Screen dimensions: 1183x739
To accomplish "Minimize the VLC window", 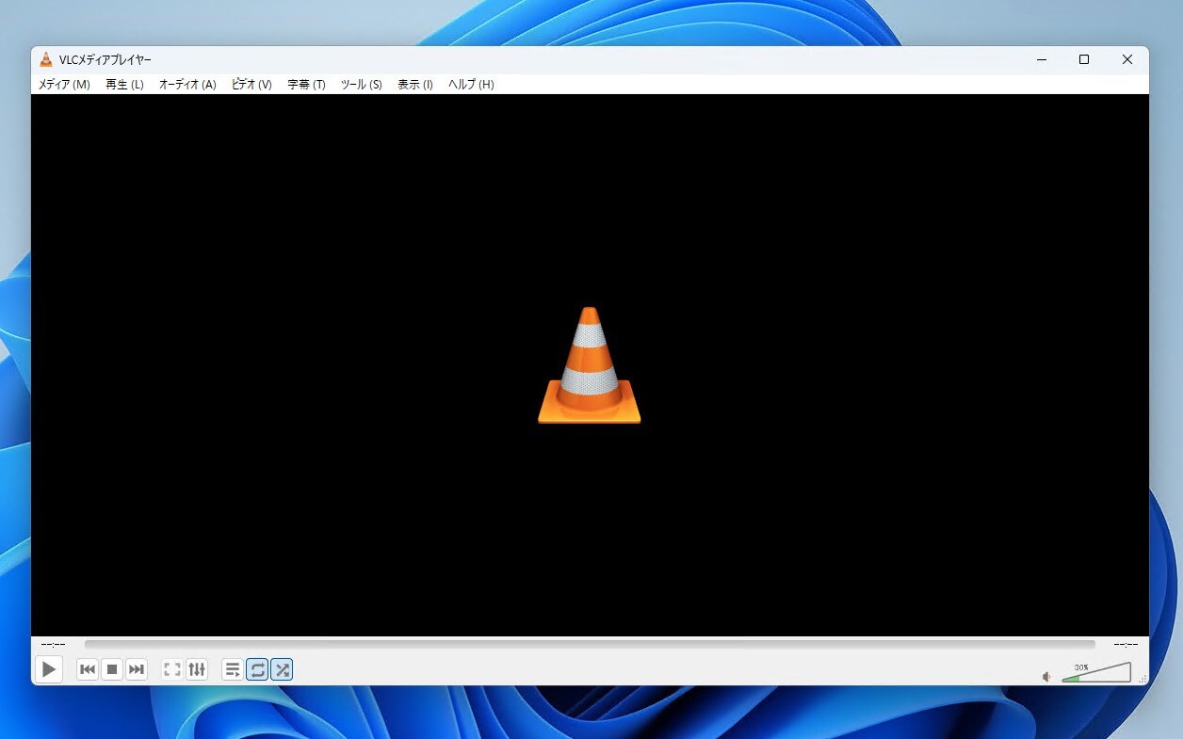I will (x=1042, y=59).
